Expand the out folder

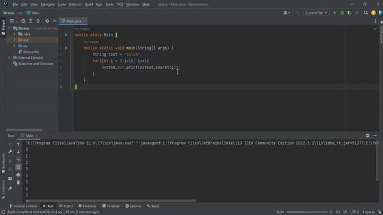(x=14, y=40)
